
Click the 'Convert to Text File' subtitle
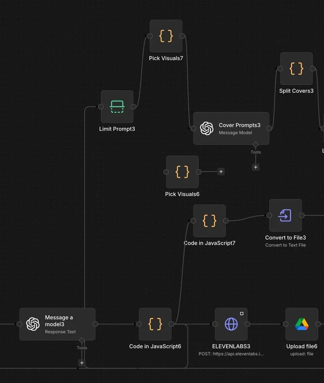[x=285, y=245]
